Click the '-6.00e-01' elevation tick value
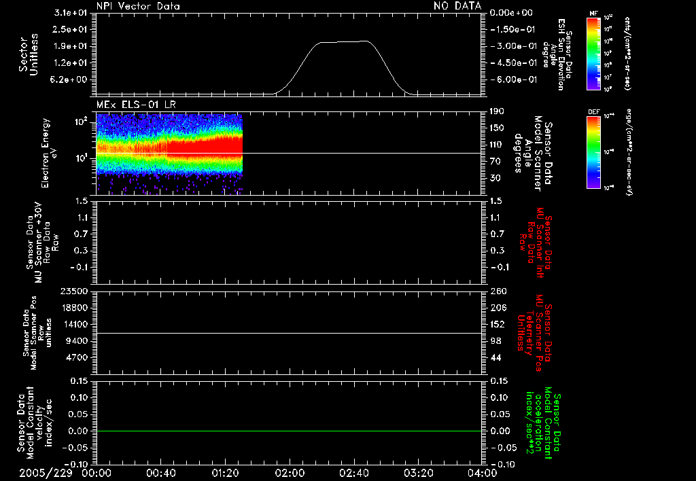696x481 pixels. [514, 79]
